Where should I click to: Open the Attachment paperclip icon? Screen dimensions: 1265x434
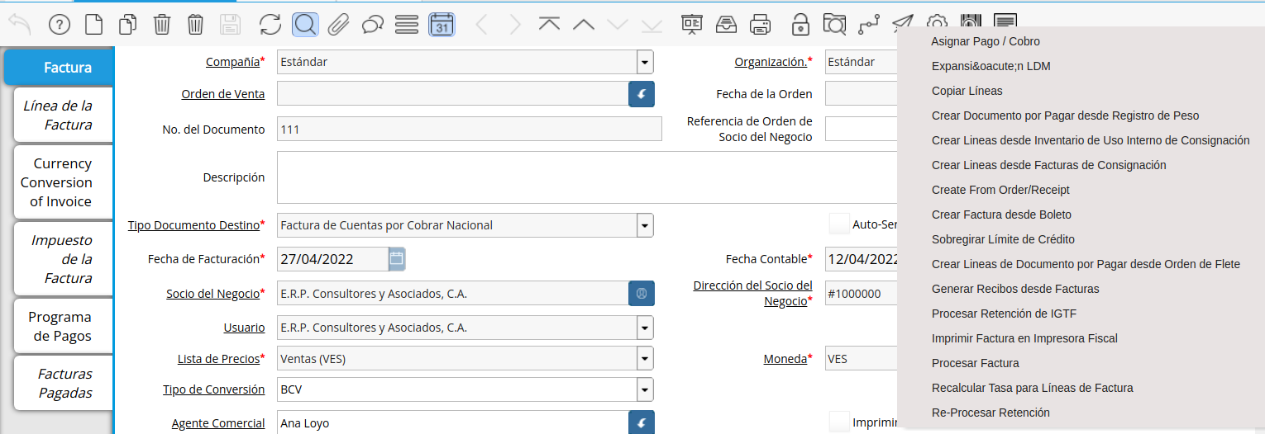pyautogui.click(x=338, y=25)
